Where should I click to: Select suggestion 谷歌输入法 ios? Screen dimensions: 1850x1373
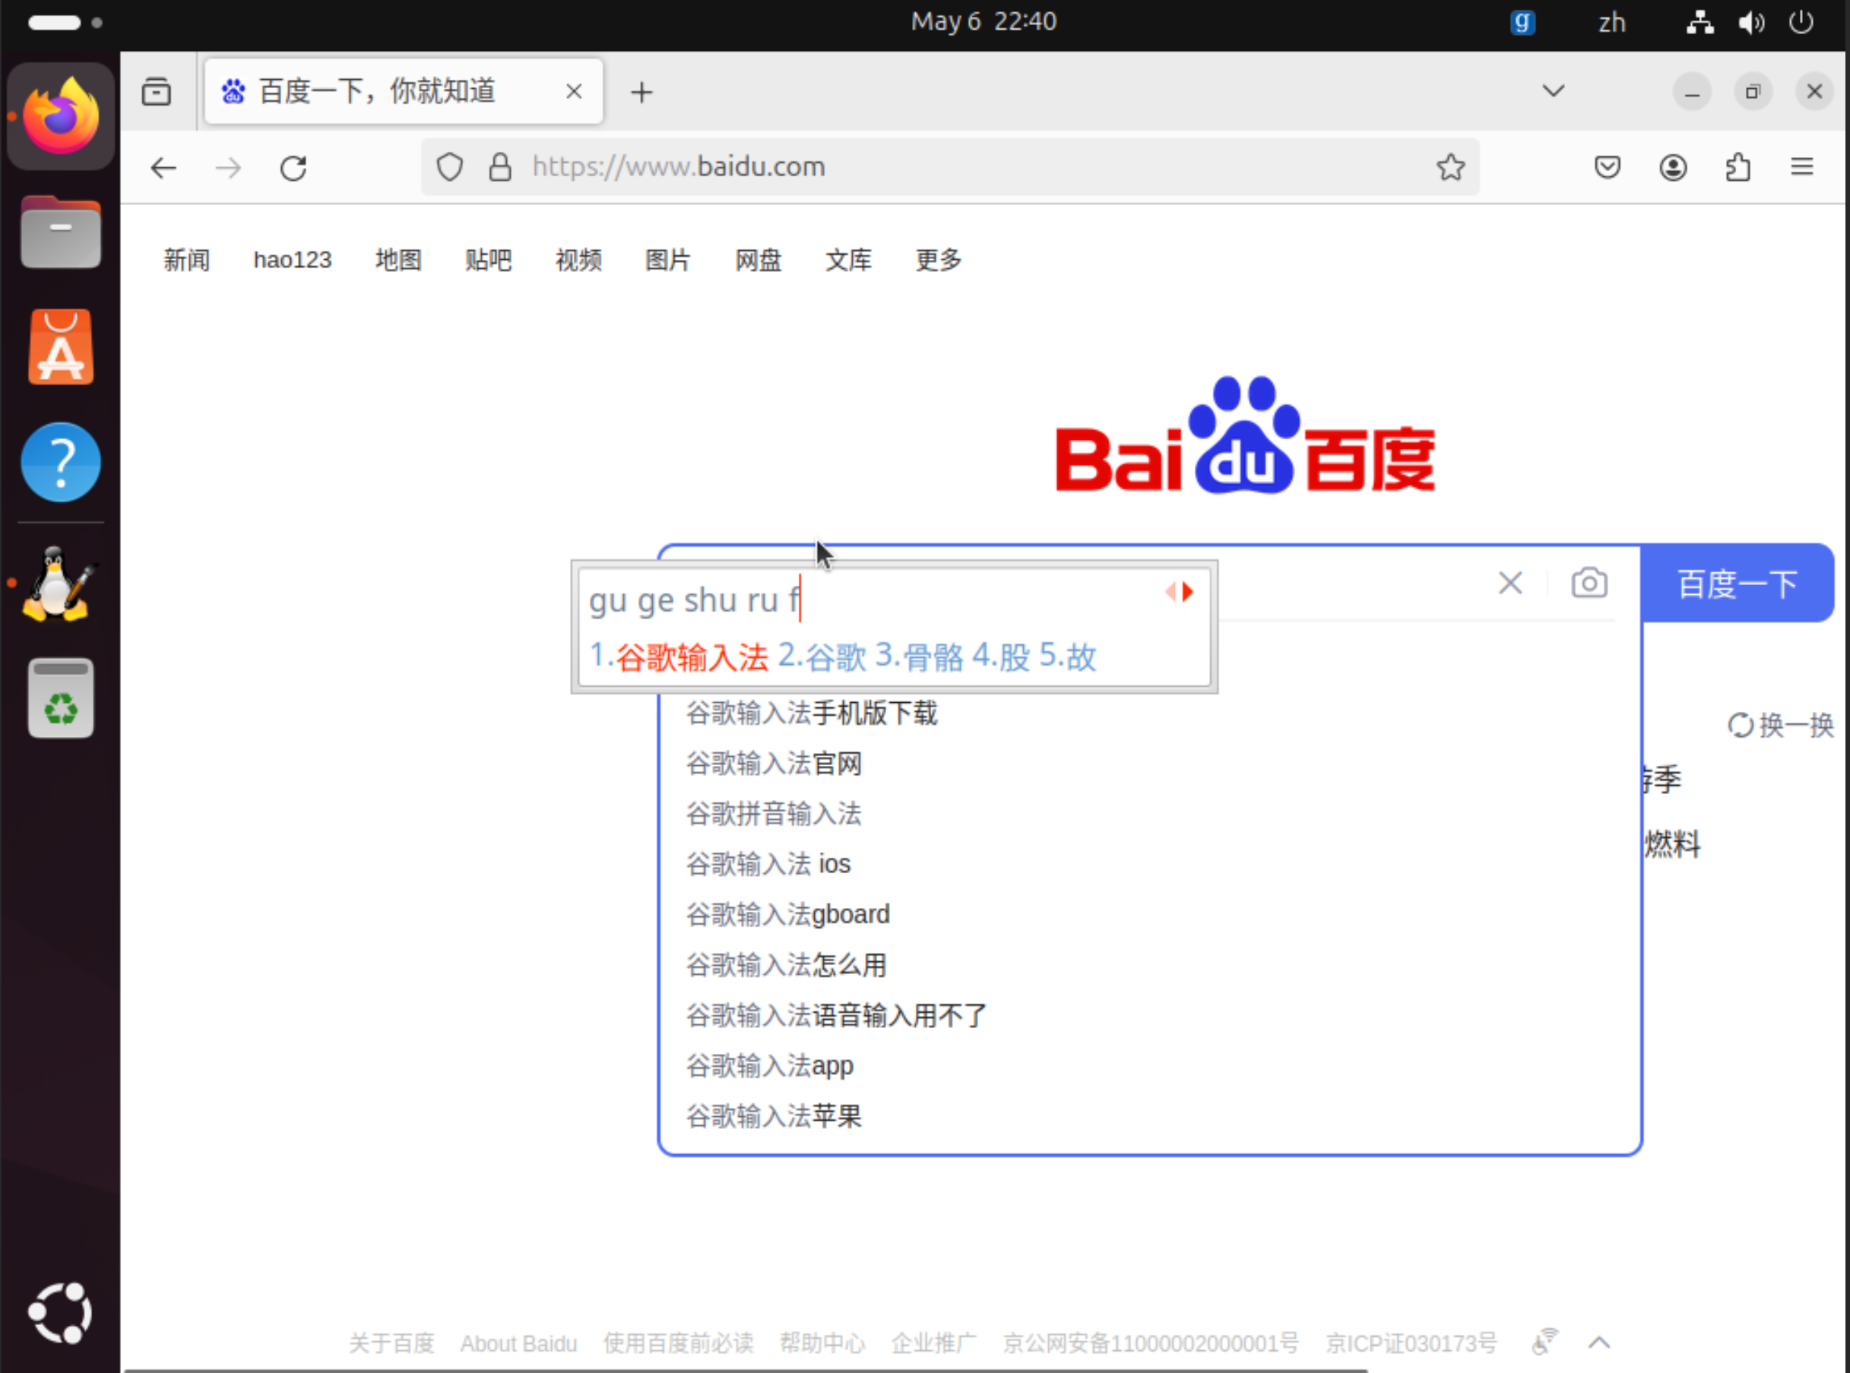768,865
